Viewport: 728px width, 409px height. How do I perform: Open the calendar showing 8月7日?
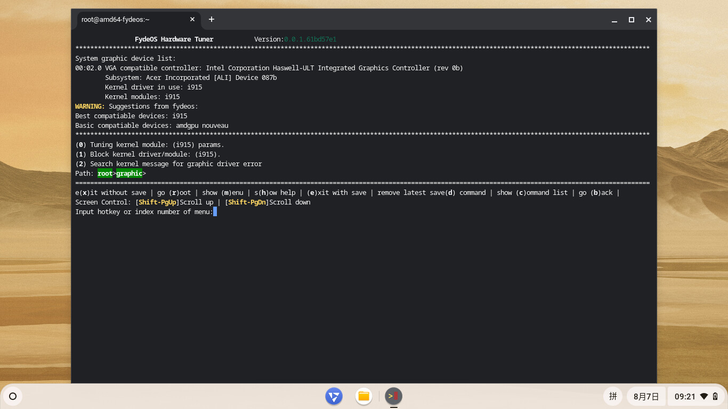[x=646, y=396]
